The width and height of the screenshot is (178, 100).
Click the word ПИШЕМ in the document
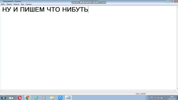(32, 9)
